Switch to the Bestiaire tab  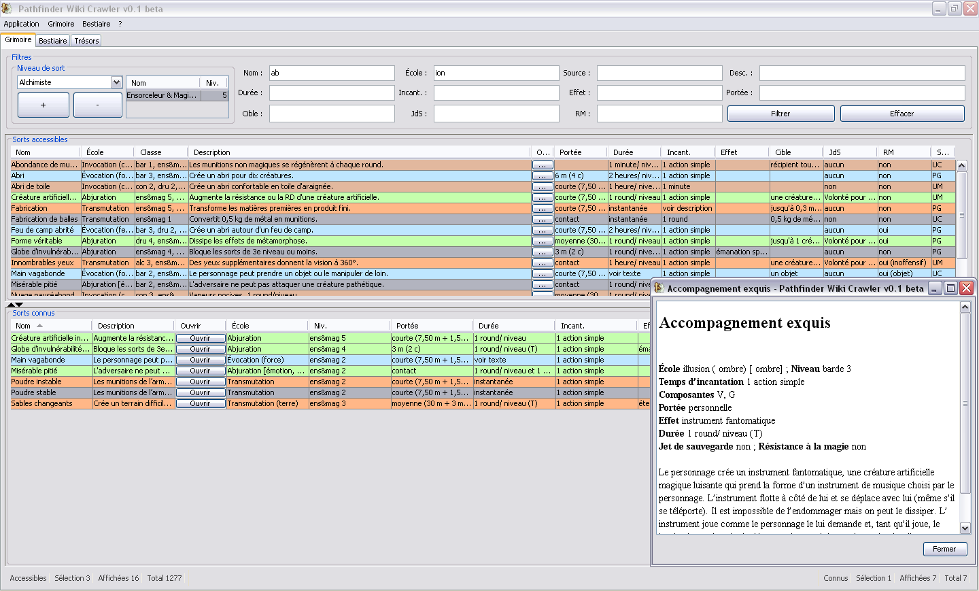[52, 41]
